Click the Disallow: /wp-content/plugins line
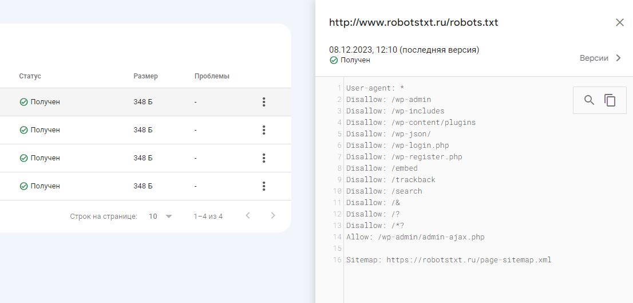Image resolution: width=633 pixels, height=303 pixels. [x=411, y=122]
